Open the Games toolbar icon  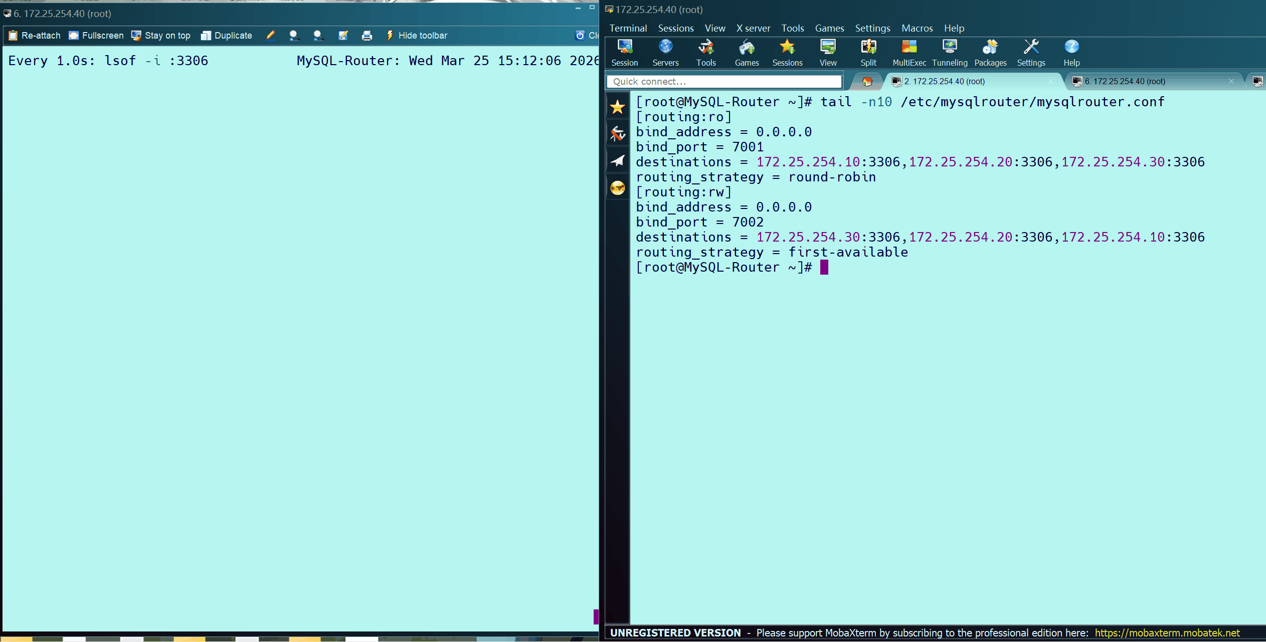(747, 52)
